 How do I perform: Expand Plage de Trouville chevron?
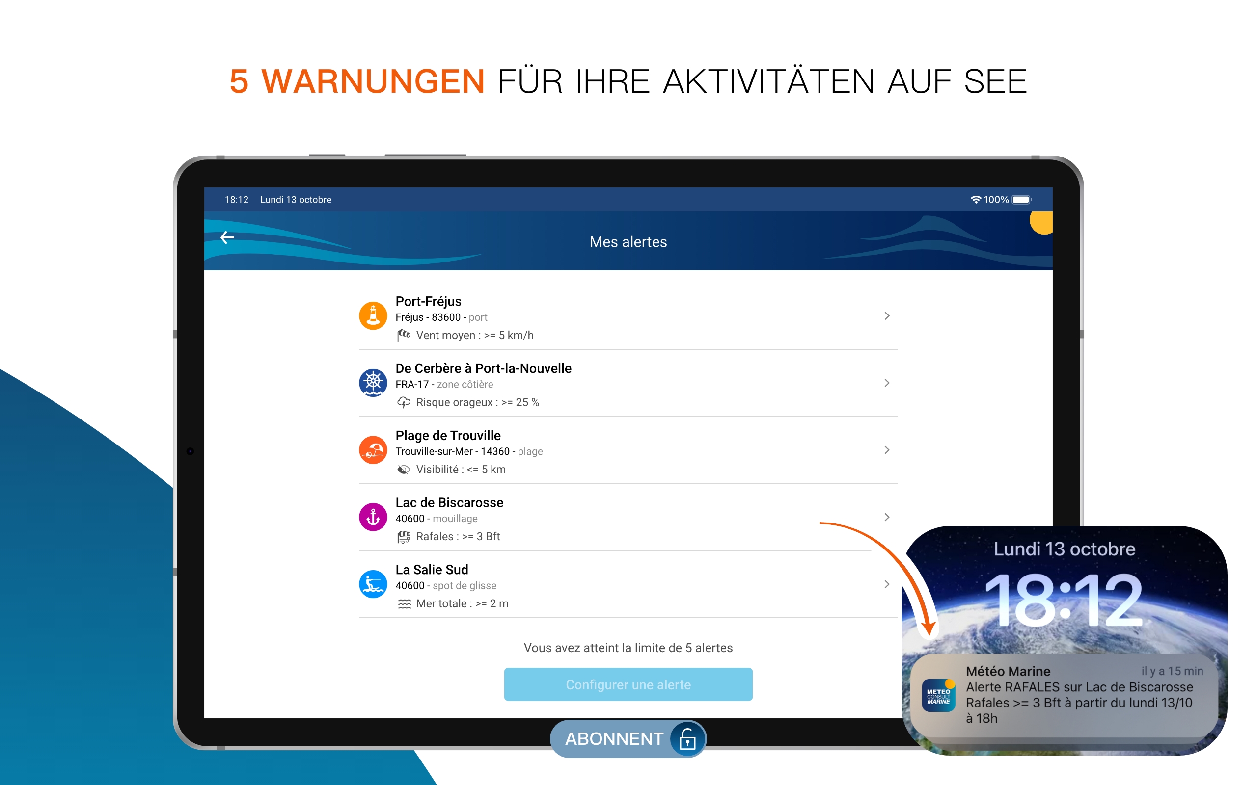click(887, 449)
